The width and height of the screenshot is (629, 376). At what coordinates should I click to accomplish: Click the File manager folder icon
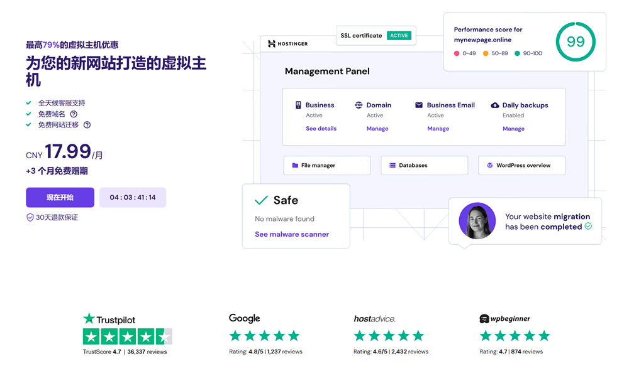(x=295, y=165)
